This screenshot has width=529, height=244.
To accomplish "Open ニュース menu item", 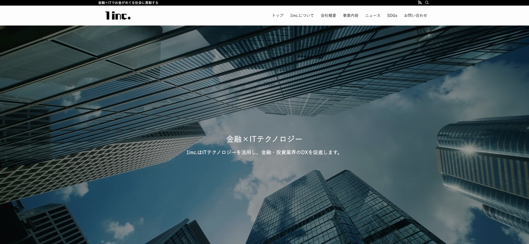I will tap(373, 15).
